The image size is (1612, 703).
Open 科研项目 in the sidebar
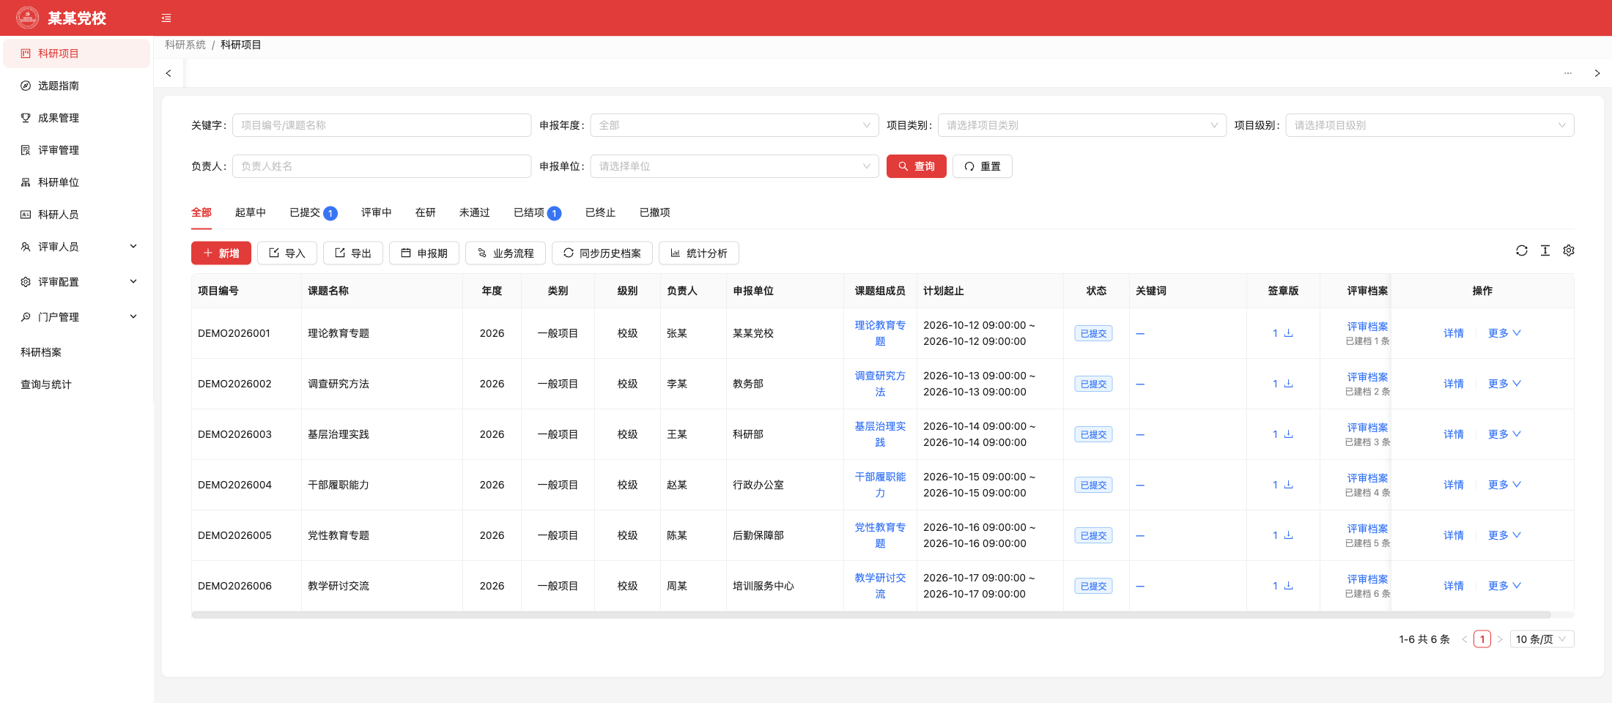click(x=77, y=53)
